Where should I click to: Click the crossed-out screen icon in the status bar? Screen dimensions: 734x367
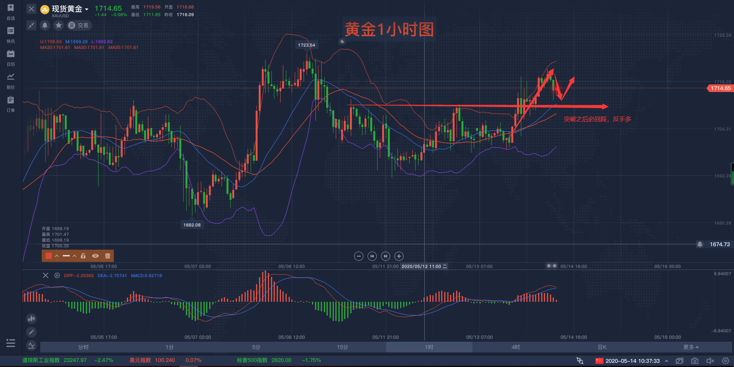[x=680, y=361]
